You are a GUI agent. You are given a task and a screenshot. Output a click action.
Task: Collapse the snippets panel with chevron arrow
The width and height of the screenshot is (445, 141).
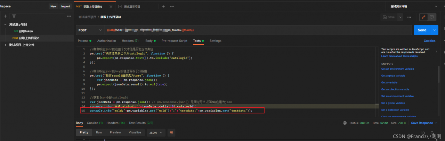coord(436,51)
